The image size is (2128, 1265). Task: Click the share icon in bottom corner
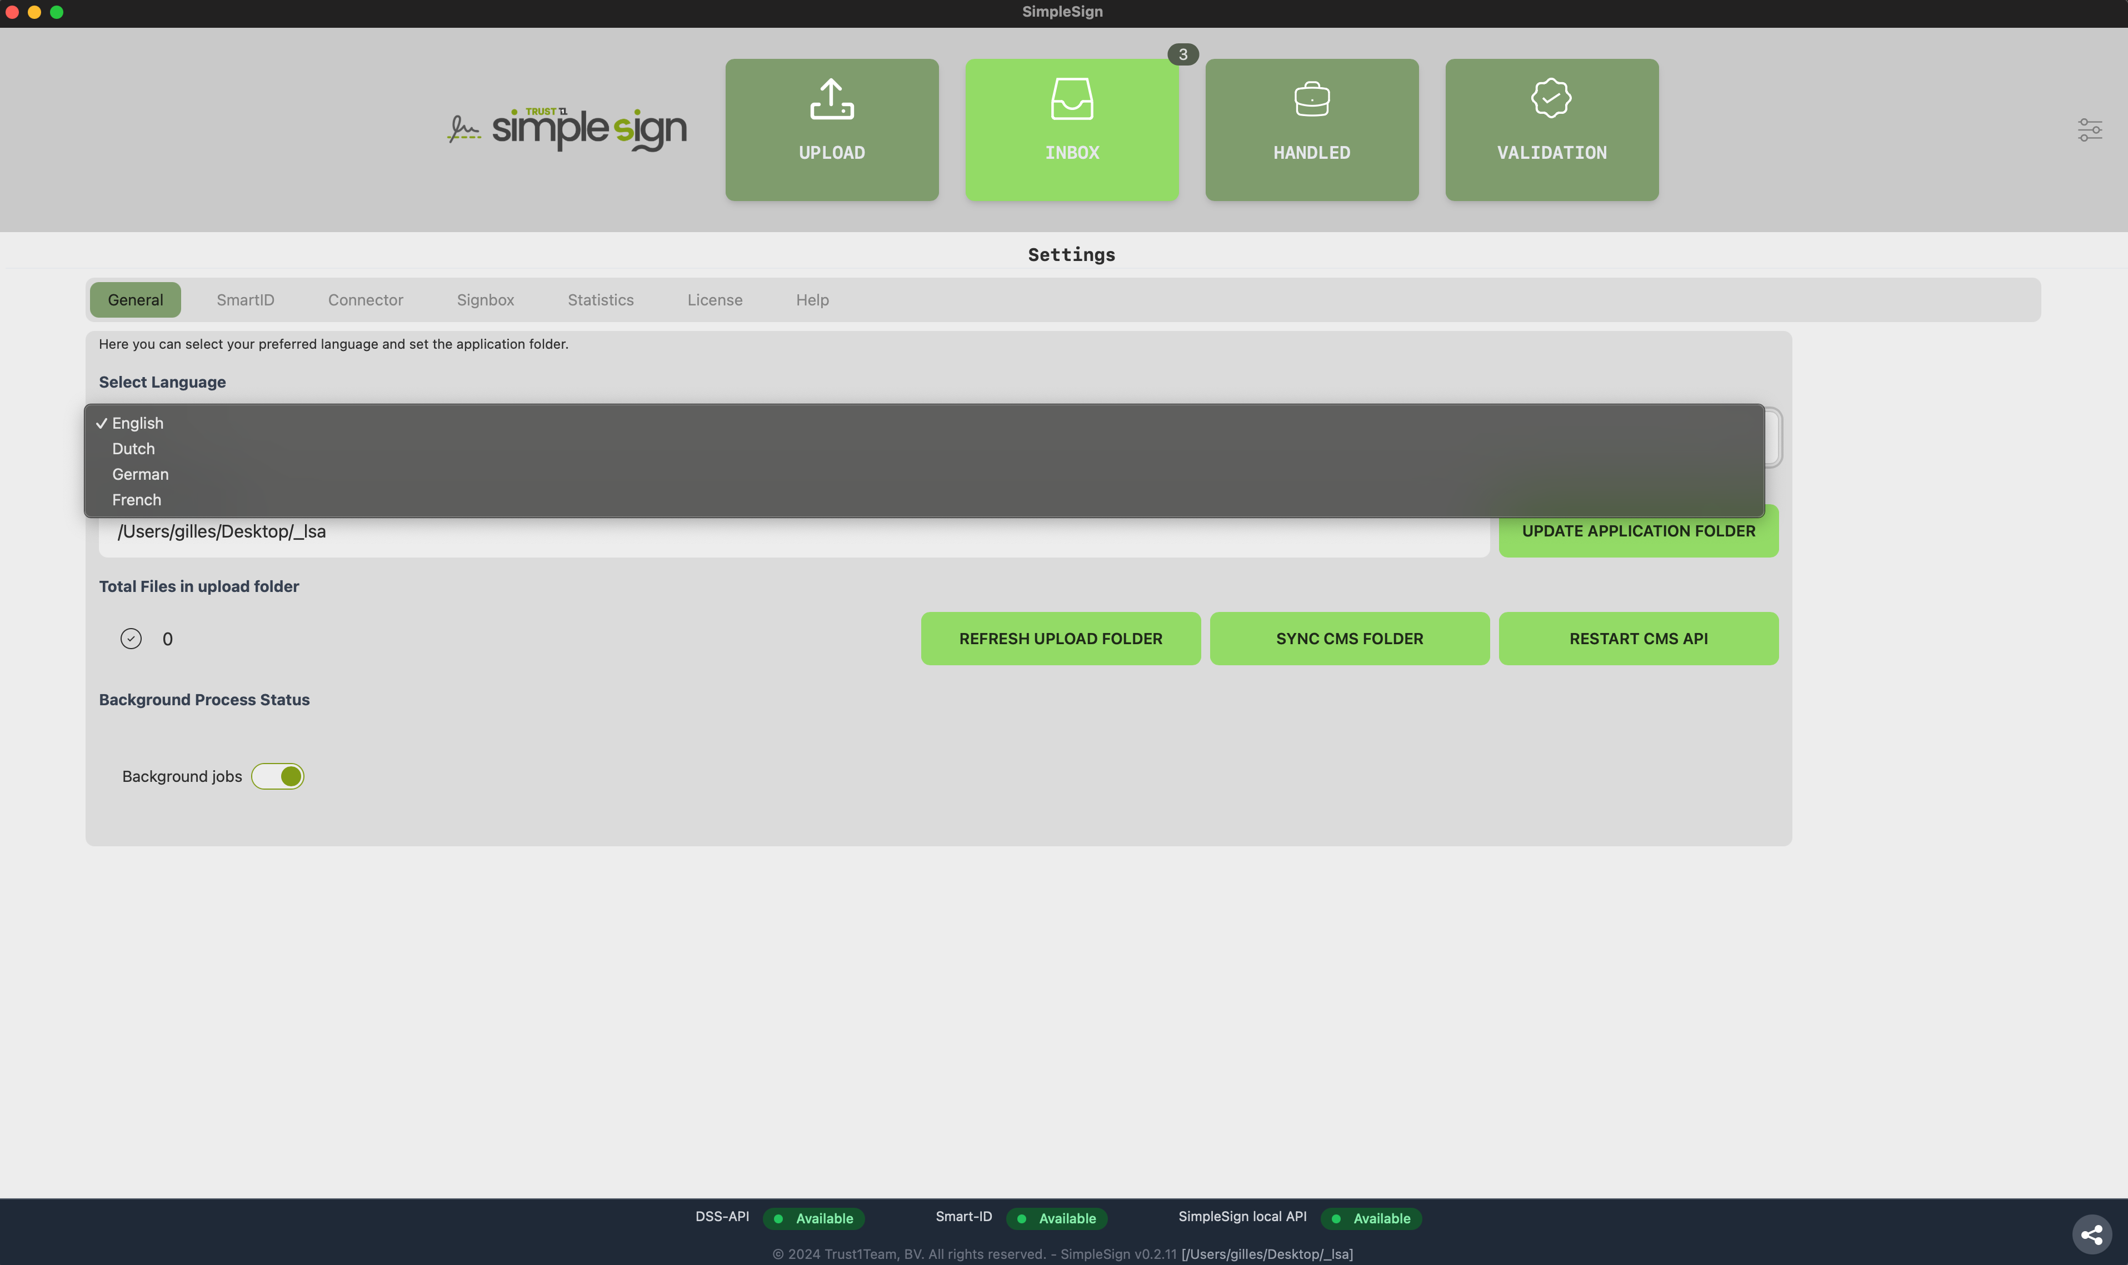click(2091, 1233)
